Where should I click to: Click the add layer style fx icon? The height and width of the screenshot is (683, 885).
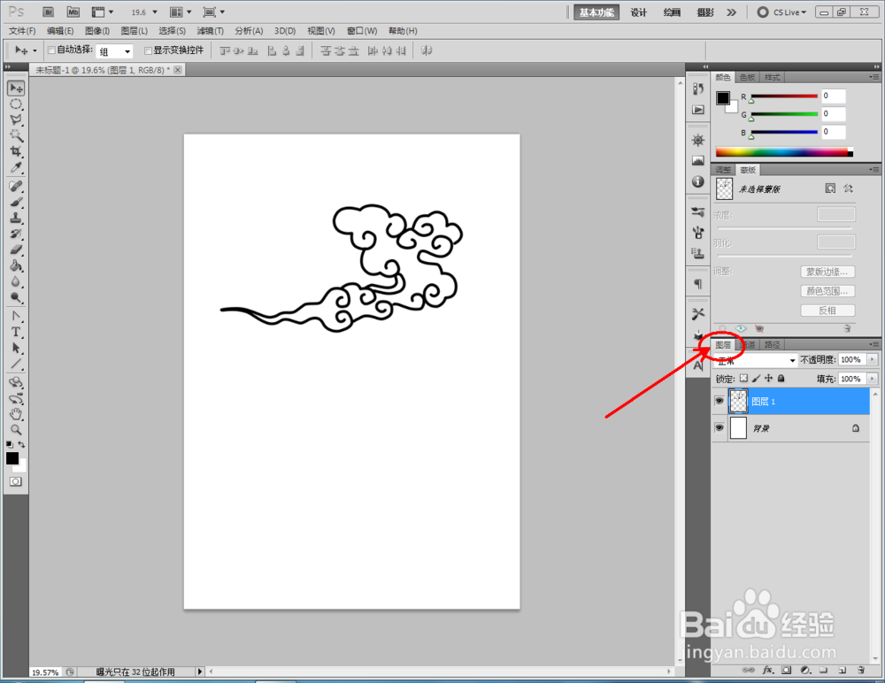[767, 670]
